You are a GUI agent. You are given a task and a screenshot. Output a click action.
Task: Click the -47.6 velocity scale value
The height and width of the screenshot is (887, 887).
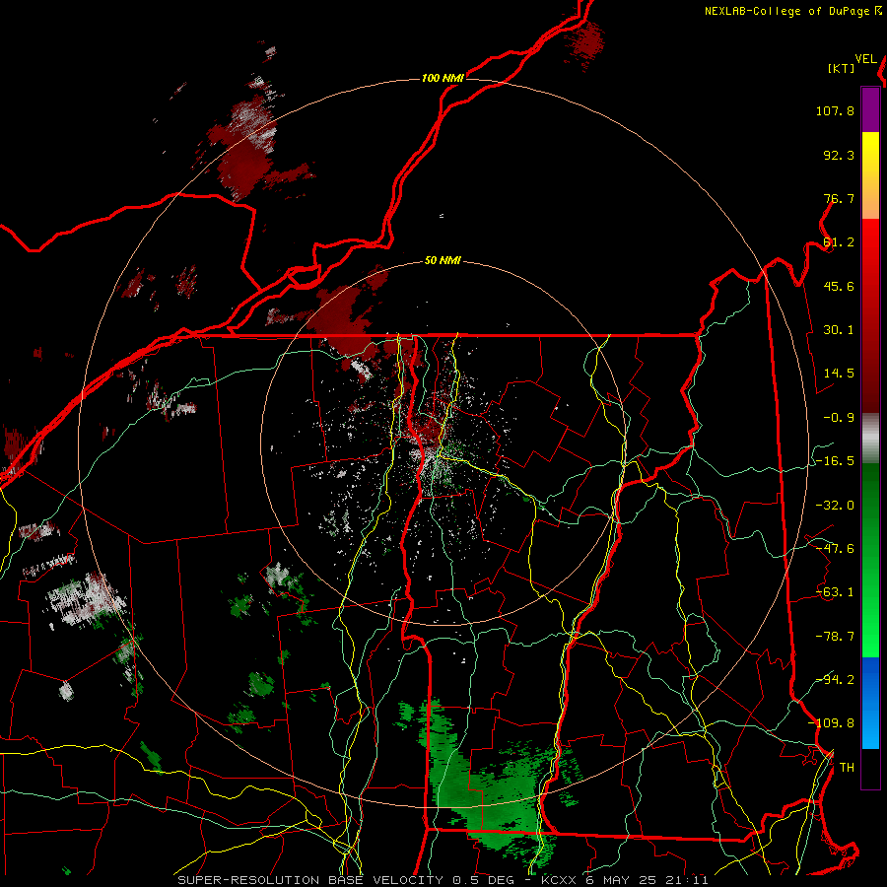click(x=835, y=549)
